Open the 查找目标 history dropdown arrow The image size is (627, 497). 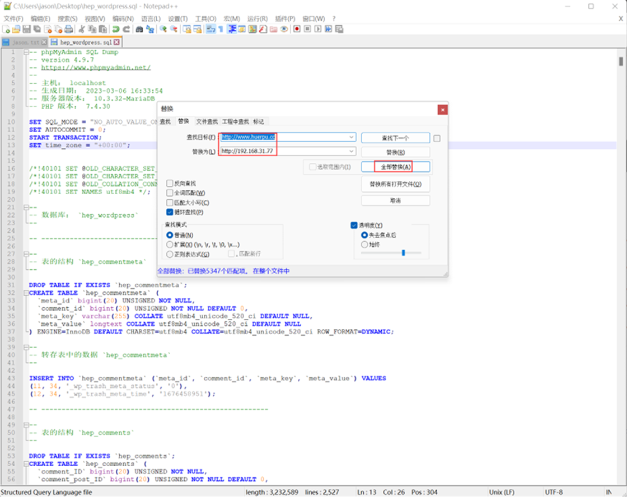351,137
